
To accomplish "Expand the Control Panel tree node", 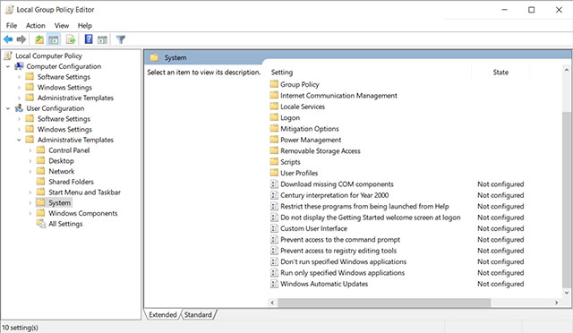I will pyautogui.click(x=30, y=150).
